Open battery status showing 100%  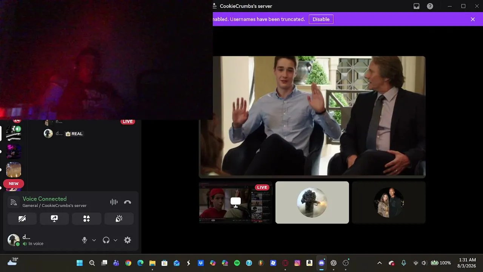pyautogui.click(x=441, y=263)
